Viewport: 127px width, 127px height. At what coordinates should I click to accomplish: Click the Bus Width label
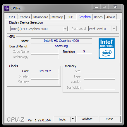coord(73,88)
